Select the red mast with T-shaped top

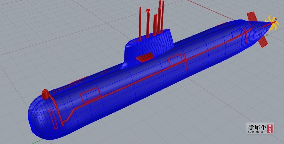tap(148, 23)
